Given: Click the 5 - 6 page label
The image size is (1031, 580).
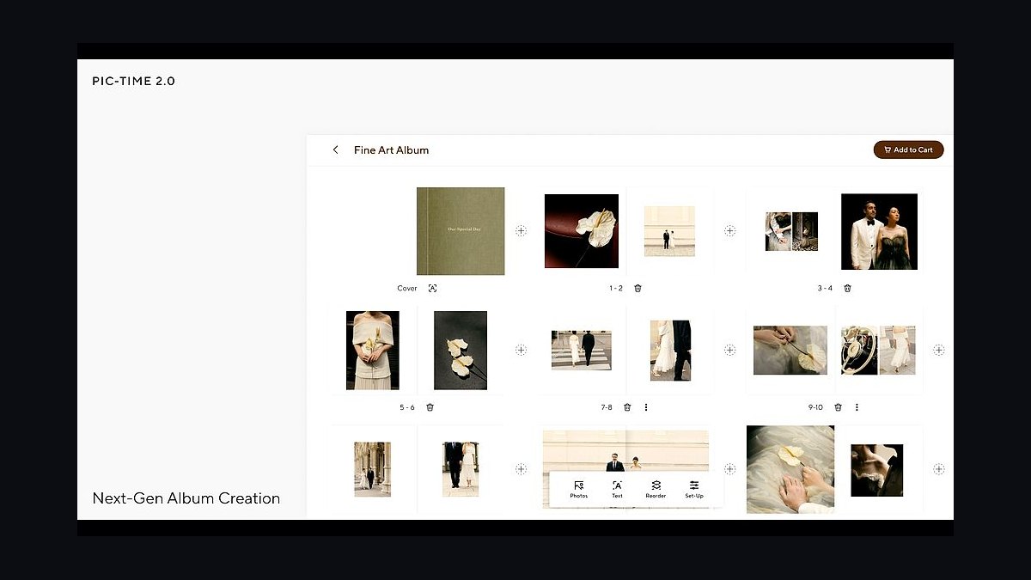Looking at the screenshot, I should tap(407, 407).
